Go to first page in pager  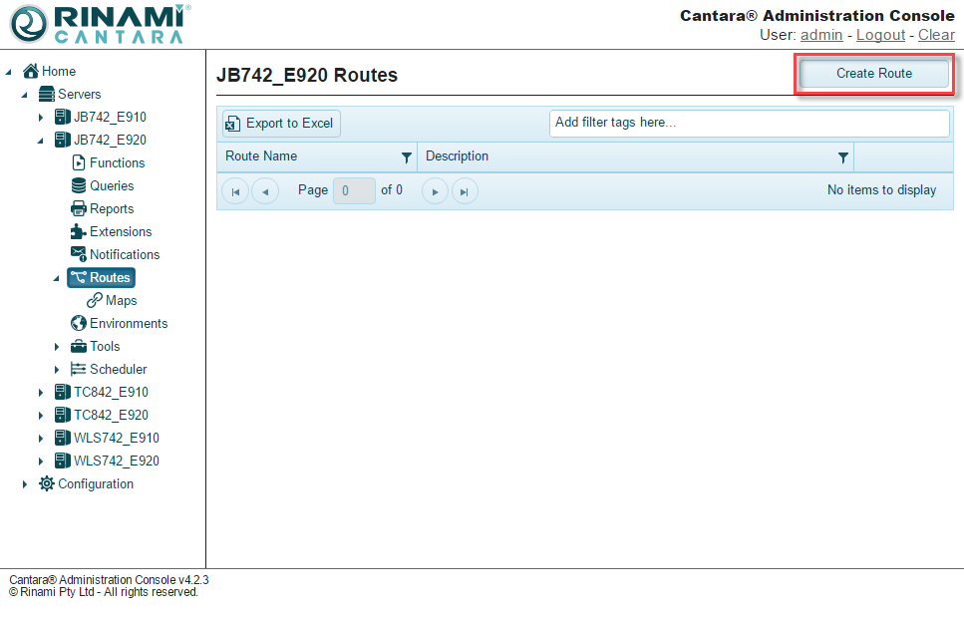click(x=235, y=191)
